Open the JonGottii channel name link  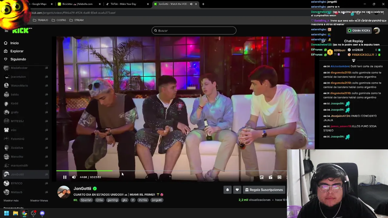pos(82,188)
